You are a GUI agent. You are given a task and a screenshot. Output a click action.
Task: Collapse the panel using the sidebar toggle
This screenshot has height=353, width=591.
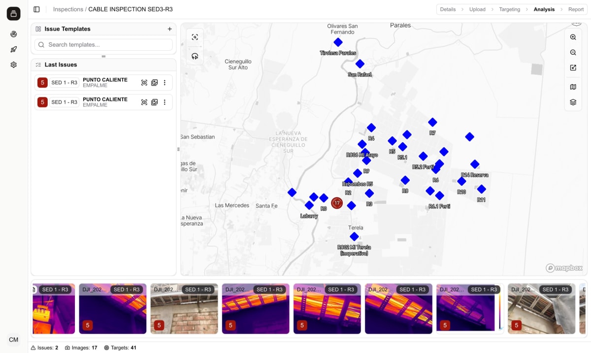tap(35, 9)
